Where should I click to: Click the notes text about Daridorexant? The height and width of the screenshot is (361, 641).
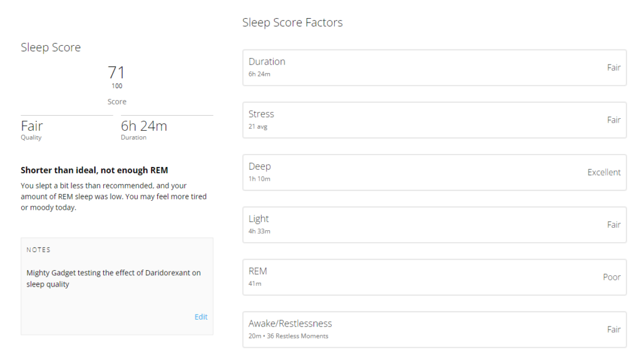(113, 278)
